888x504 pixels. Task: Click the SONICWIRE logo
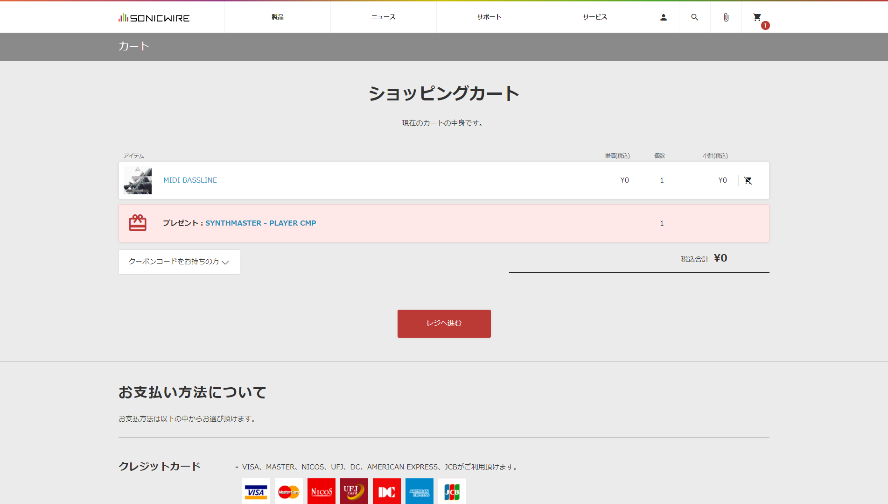(154, 18)
